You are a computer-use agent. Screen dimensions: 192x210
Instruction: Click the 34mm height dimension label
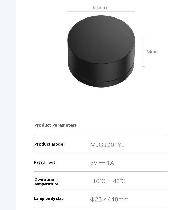coord(152,52)
